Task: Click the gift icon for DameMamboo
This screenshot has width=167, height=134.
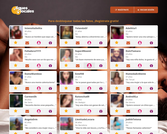Action: point(50,88)
